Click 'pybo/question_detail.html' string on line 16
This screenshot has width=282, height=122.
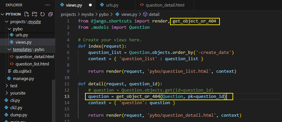pos(181,115)
